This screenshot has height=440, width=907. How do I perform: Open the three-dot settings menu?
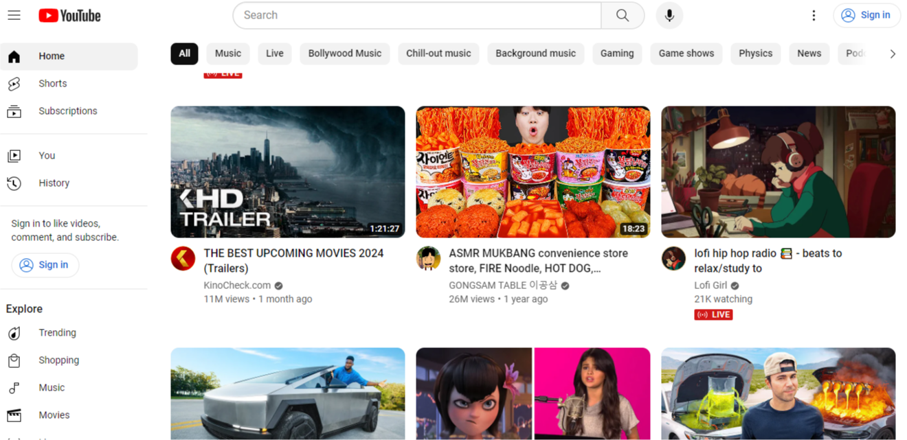point(814,15)
